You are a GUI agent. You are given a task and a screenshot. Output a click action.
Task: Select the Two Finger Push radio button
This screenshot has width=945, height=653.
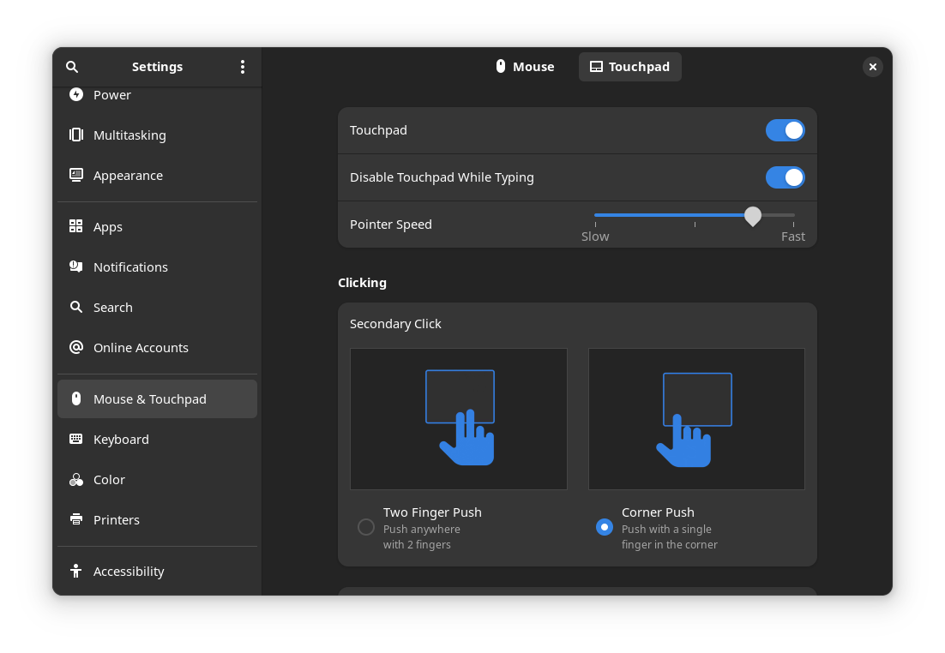[366, 527]
